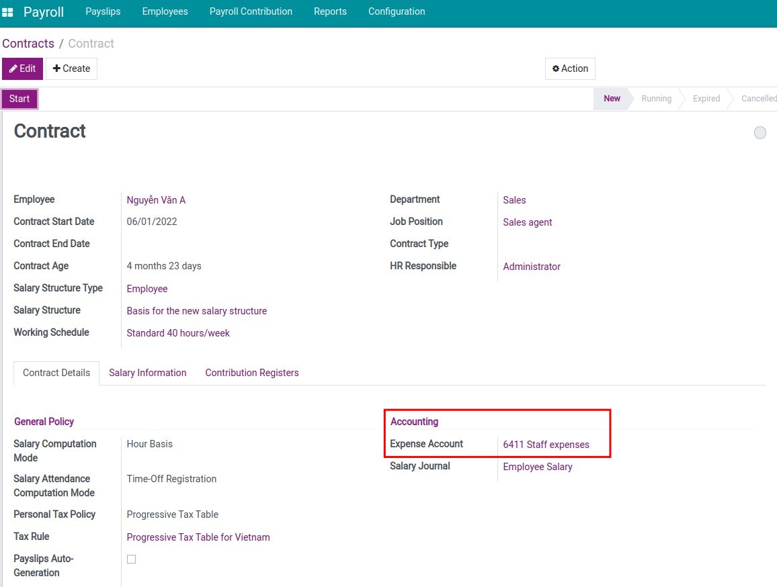Enable the Payslips Auto-Generation checkbox
777x587 pixels.
coord(131,558)
